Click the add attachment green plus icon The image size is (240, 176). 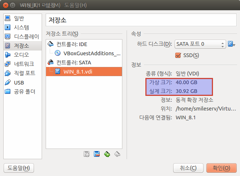click(x=107, y=154)
